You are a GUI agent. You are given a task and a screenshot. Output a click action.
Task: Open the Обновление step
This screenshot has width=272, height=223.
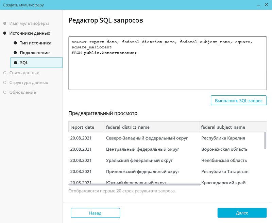tap(22, 92)
